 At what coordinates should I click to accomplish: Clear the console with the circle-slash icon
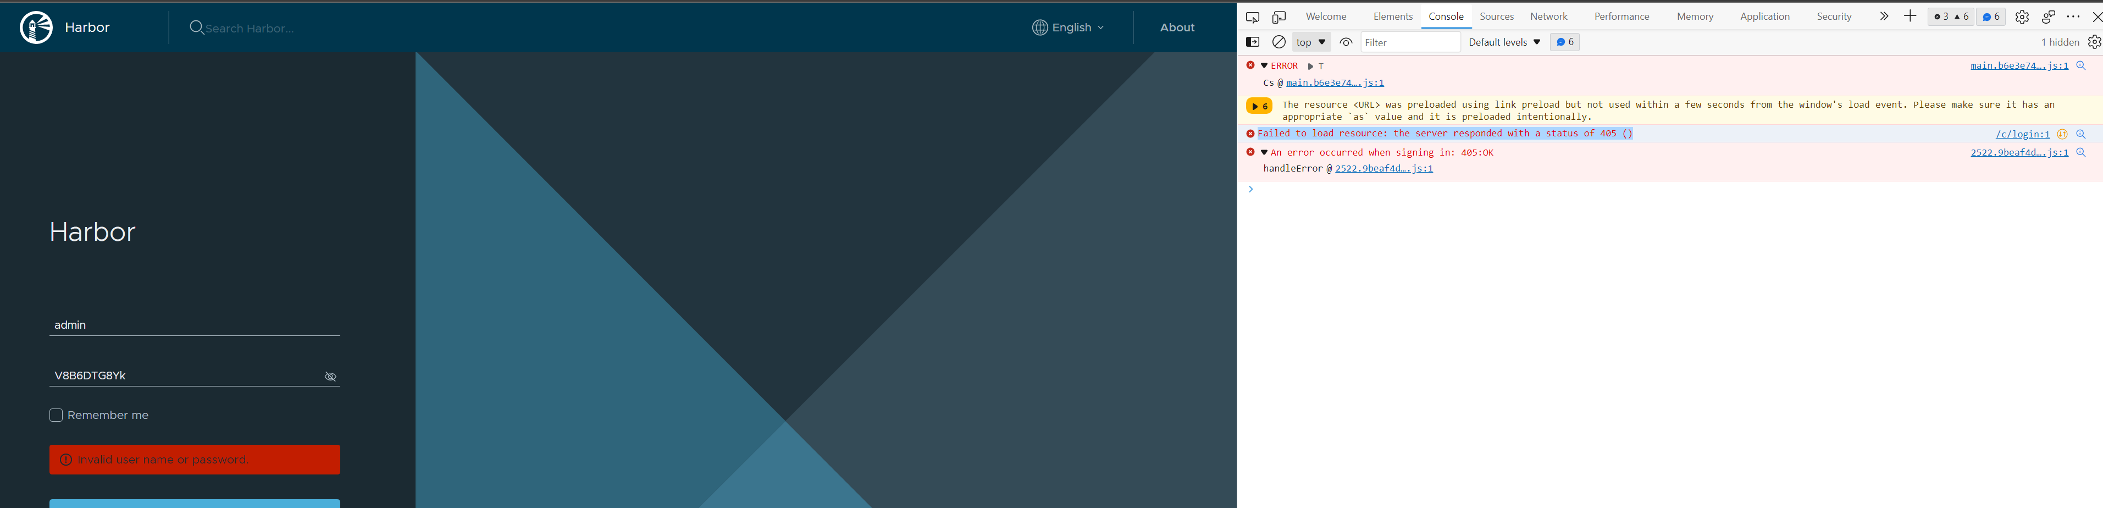(x=1279, y=42)
